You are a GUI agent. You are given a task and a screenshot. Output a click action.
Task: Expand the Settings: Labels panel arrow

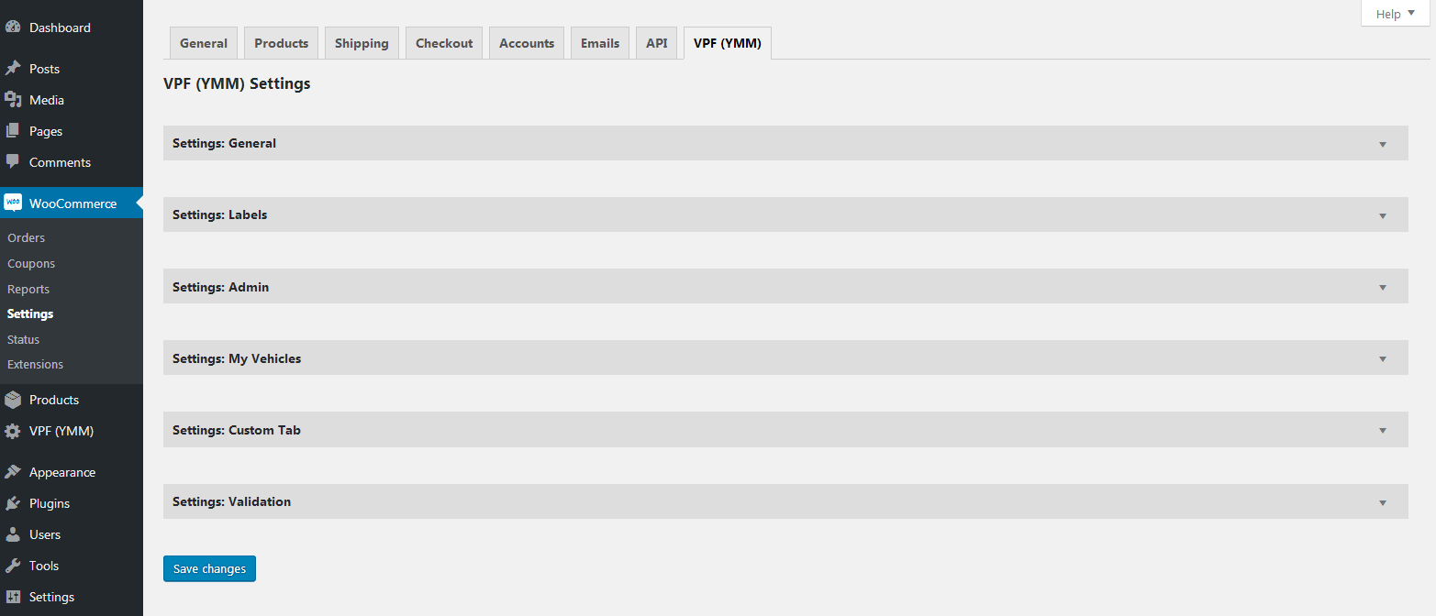[1383, 215]
